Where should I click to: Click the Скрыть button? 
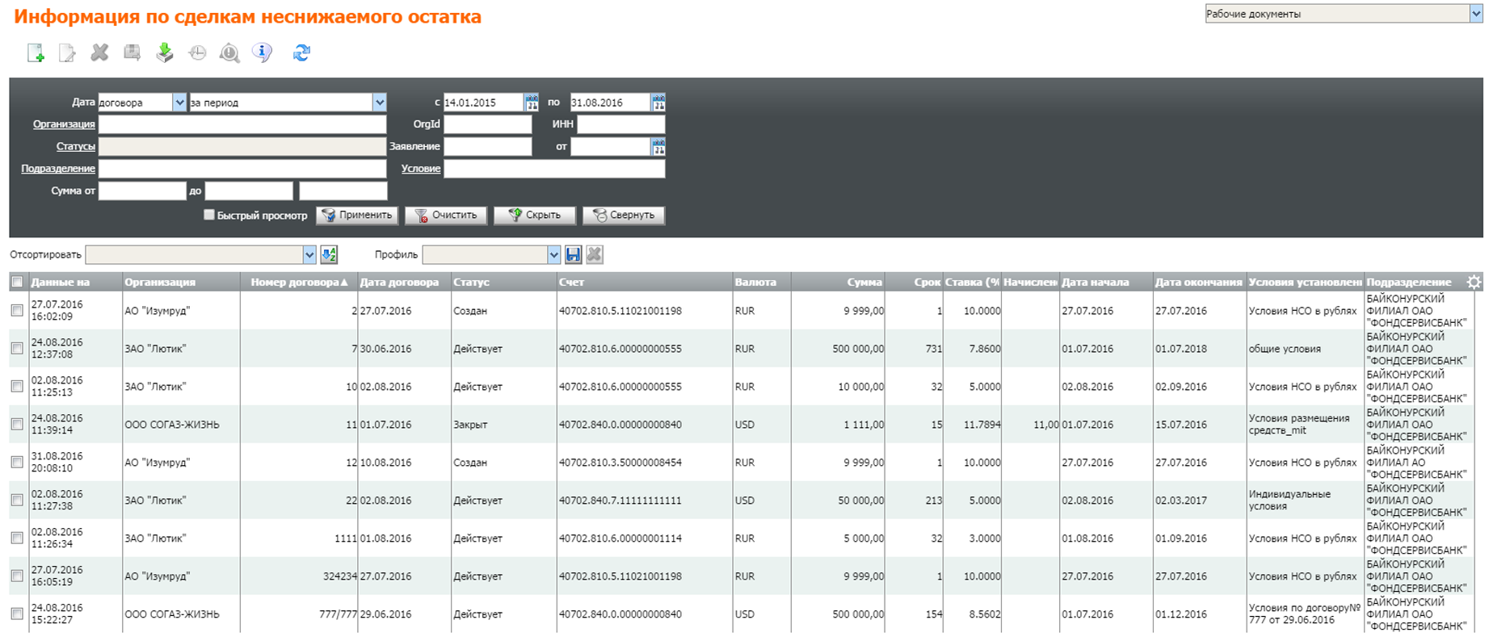click(535, 216)
